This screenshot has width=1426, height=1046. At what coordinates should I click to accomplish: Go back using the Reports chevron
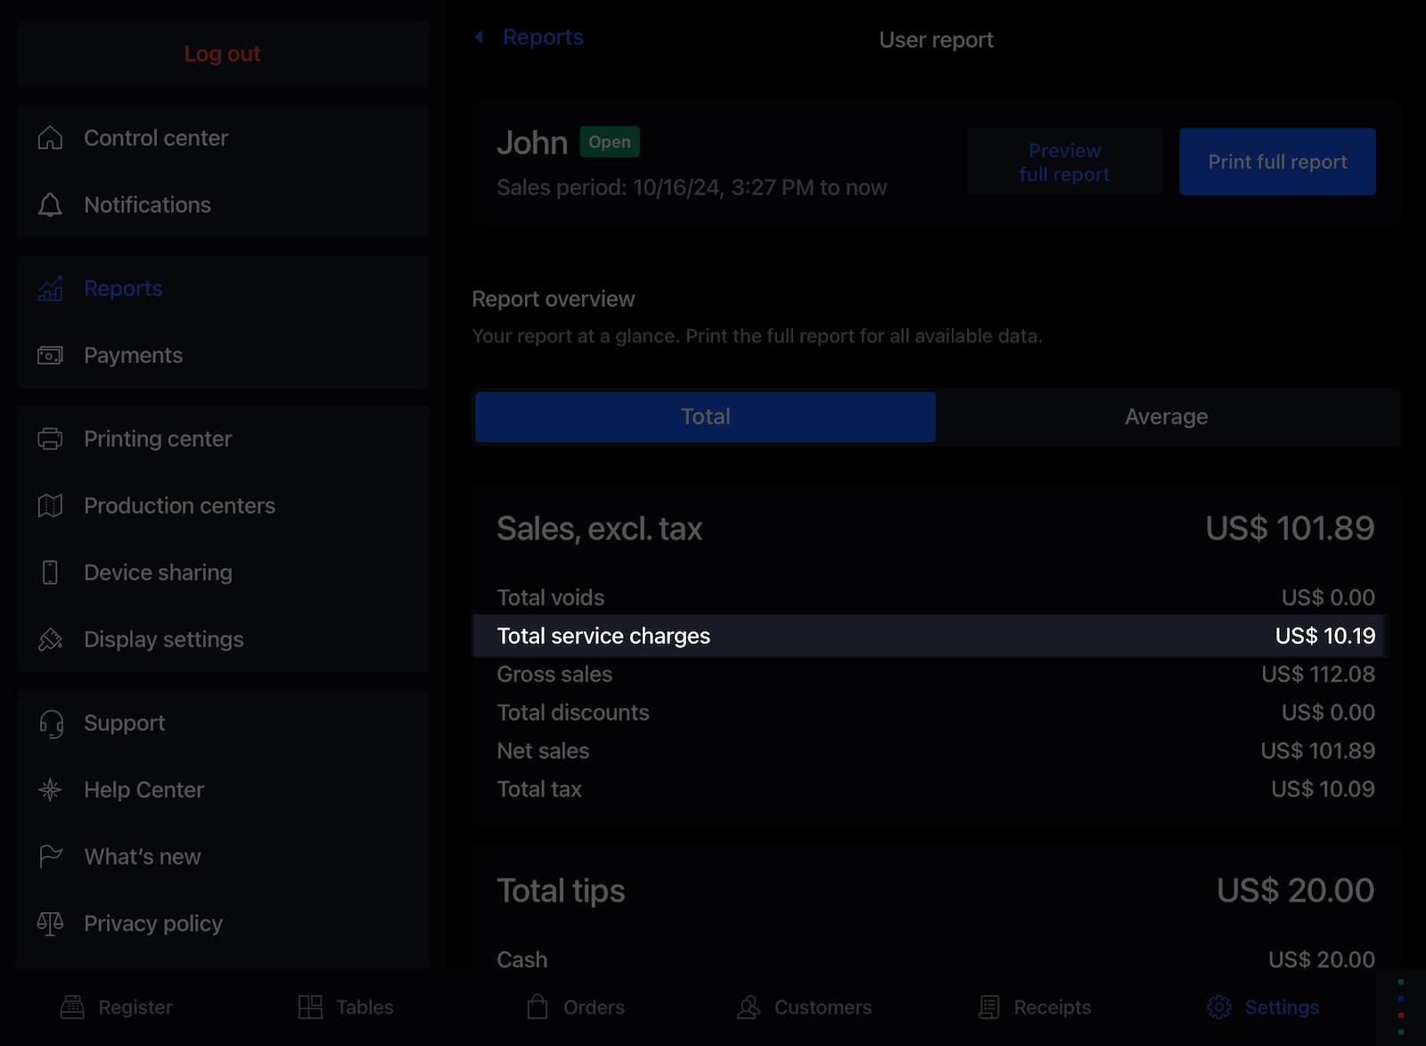tap(479, 37)
